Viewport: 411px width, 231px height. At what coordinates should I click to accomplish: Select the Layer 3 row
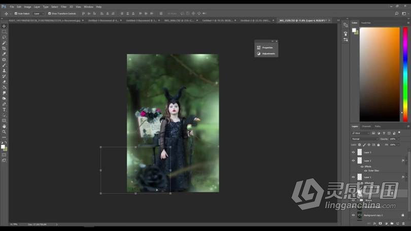(380, 152)
